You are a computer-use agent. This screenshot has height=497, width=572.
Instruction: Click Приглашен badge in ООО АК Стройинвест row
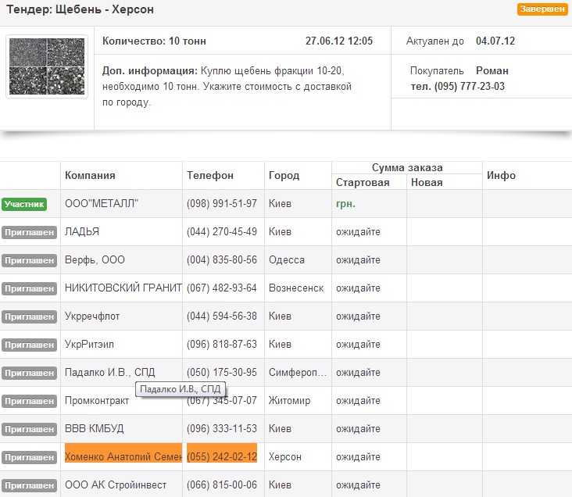point(29,485)
